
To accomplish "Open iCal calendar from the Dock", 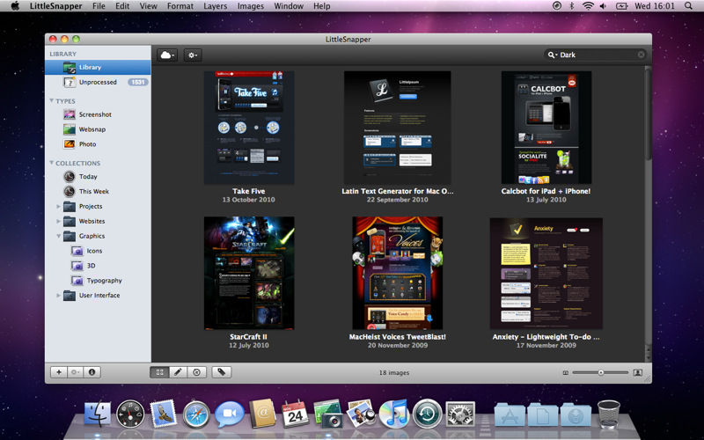I will pyautogui.click(x=295, y=414).
